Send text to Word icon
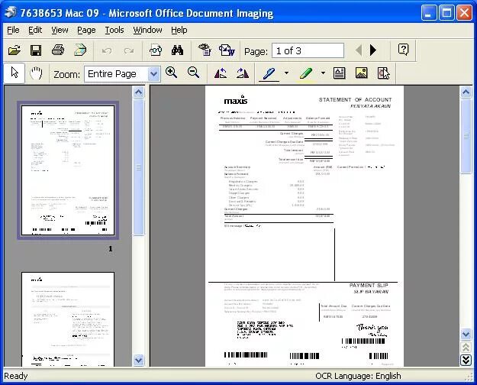The height and width of the screenshot is (385, 477). point(227,50)
